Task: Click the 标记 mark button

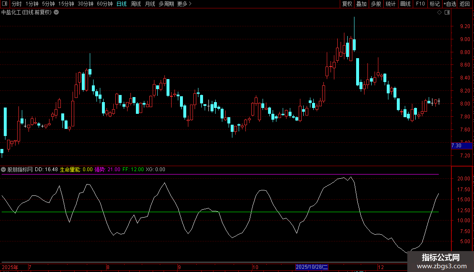Action: (x=435, y=4)
